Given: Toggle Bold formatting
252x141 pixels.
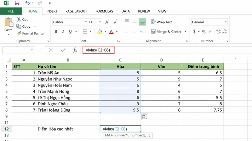Looking at the screenshot, I should 56,32.
